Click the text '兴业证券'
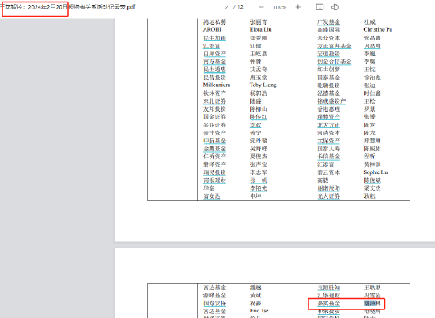The image size is (435, 318). click(214, 125)
